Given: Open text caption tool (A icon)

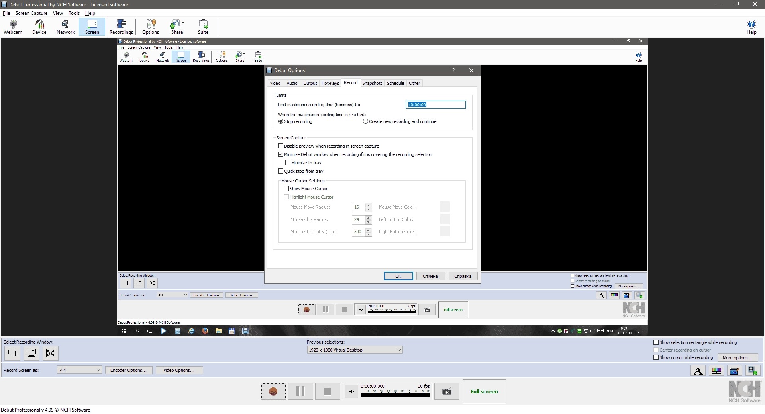Looking at the screenshot, I should coord(698,371).
